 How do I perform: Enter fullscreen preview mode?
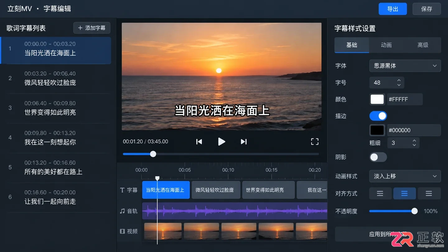(x=315, y=142)
